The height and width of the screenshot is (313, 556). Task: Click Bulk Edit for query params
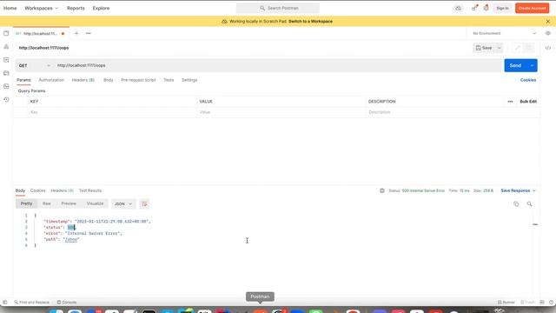[x=528, y=102]
